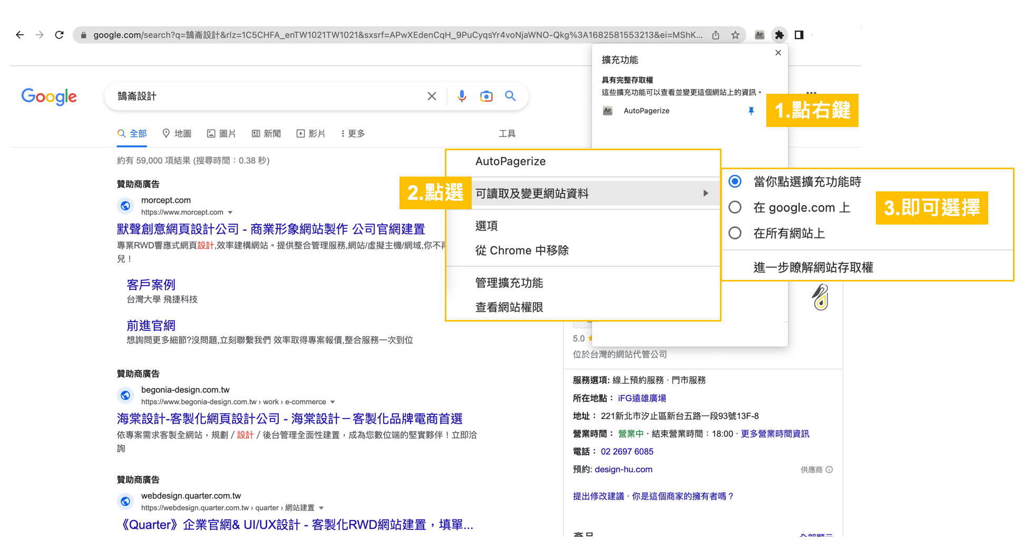Open the 默聲創意網頁設計公司 result link
This screenshot has height=552, width=1024.
pyautogui.click(x=271, y=229)
